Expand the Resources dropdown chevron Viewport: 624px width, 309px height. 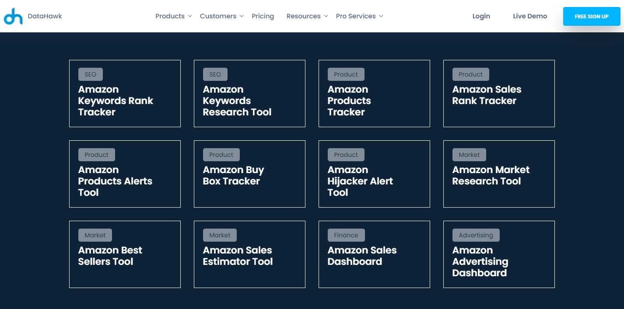pos(326,16)
